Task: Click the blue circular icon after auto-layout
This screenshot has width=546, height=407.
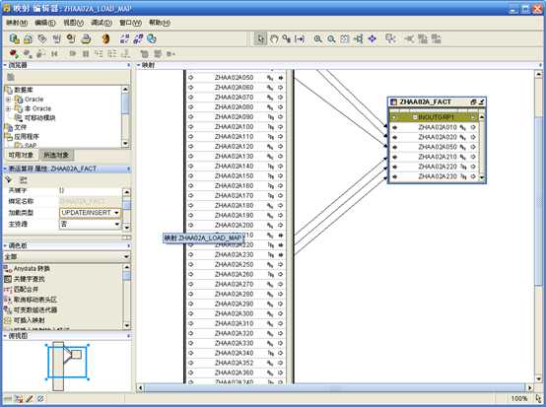Action: point(152,38)
